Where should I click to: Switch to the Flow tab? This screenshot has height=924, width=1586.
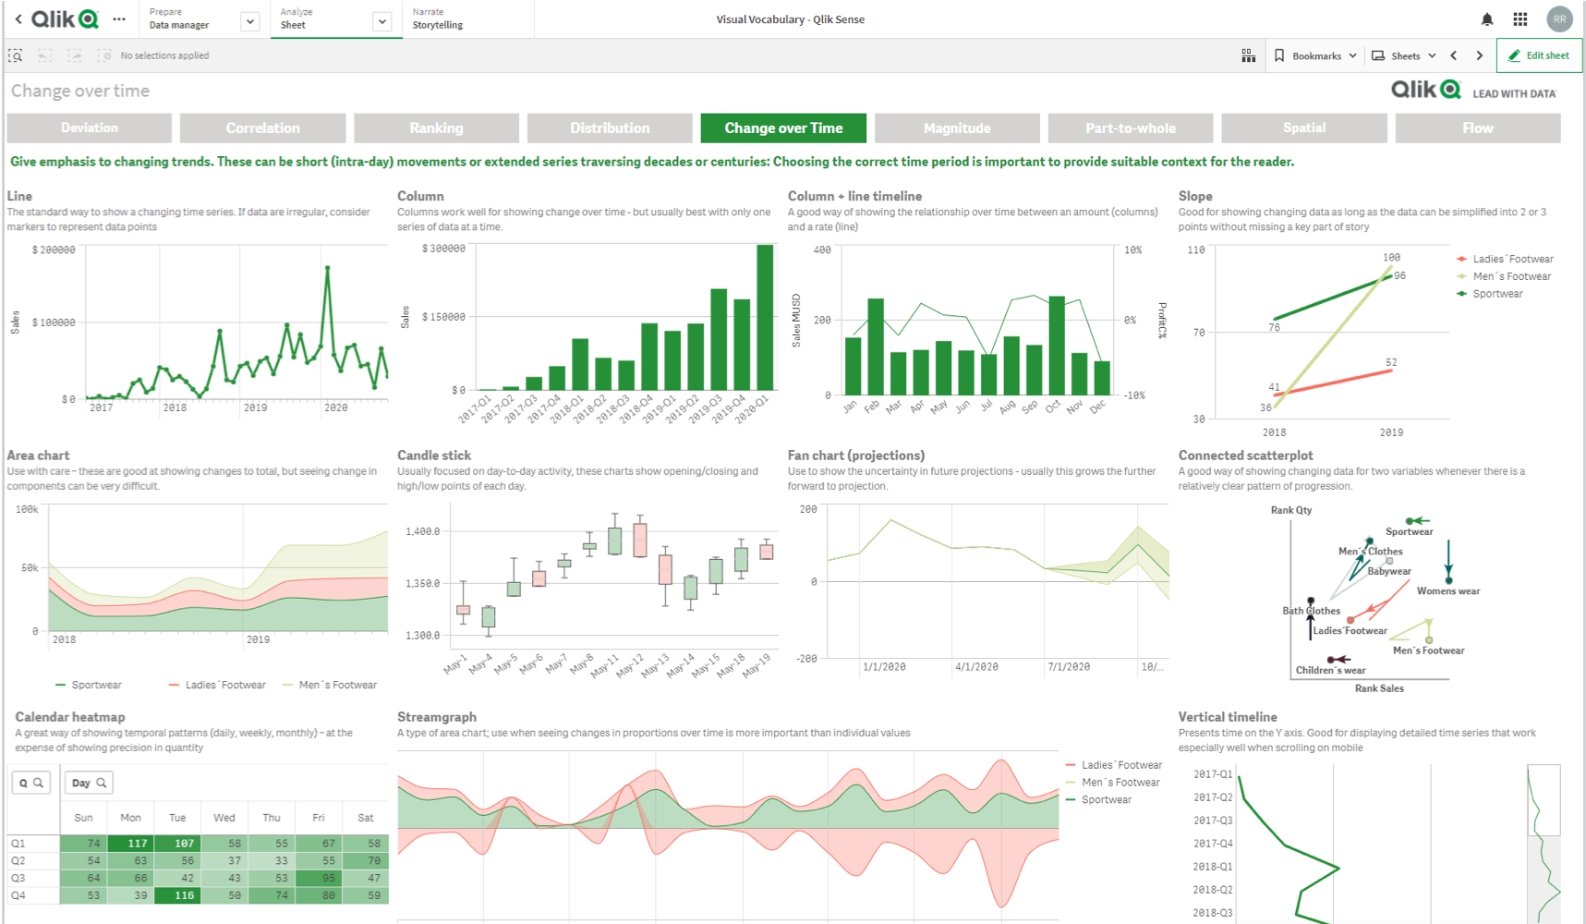pos(1478,128)
